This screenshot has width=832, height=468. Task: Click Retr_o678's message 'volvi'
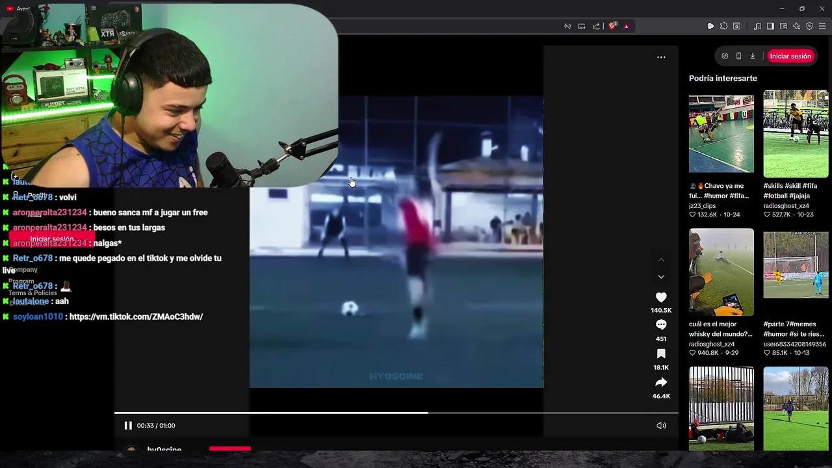click(x=68, y=198)
